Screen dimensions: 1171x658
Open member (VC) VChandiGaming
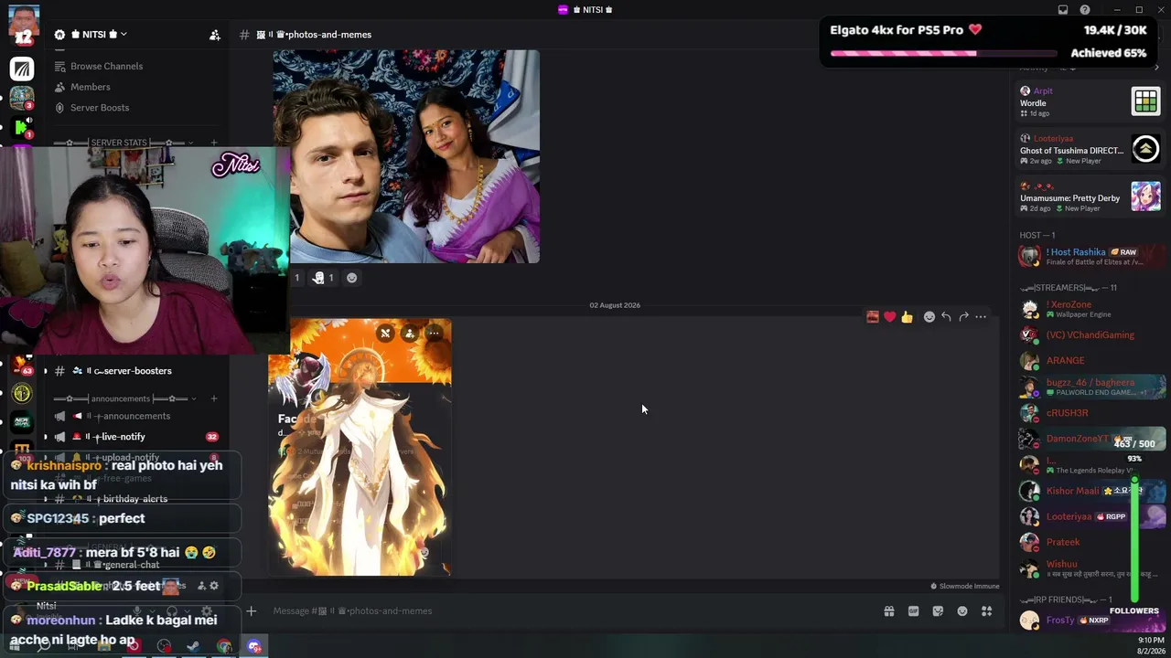[x=1090, y=335]
